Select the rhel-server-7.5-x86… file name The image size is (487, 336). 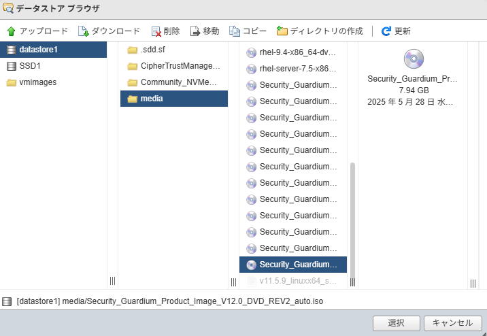click(298, 69)
